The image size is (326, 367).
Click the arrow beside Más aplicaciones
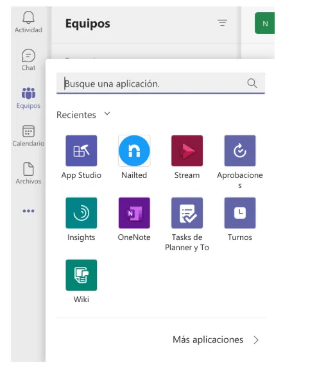pyautogui.click(x=256, y=340)
